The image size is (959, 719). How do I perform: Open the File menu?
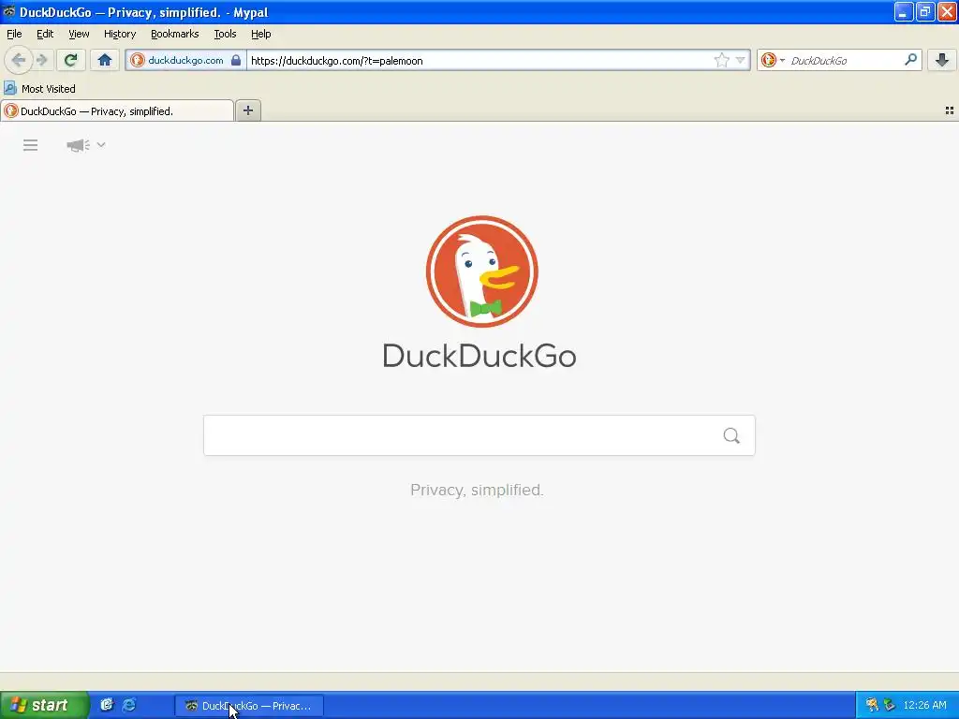(x=14, y=34)
